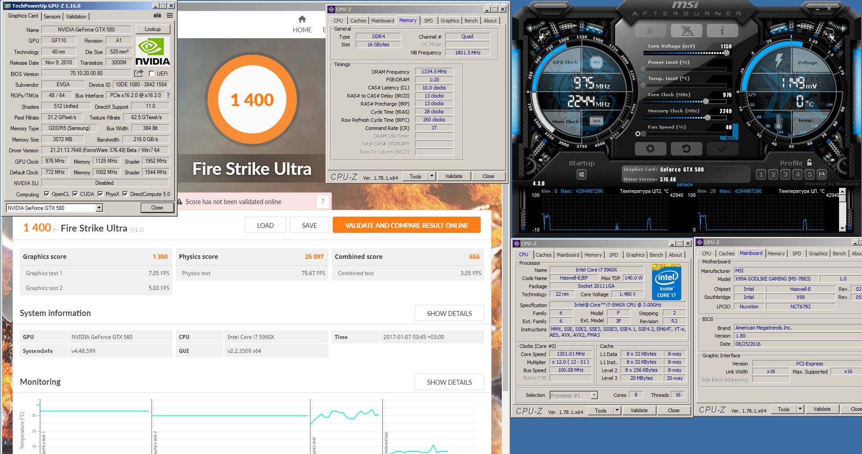Image resolution: width=862 pixels, height=454 pixels.
Task: Switch to the Validation tab in GPU-Z
Action: (76, 16)
